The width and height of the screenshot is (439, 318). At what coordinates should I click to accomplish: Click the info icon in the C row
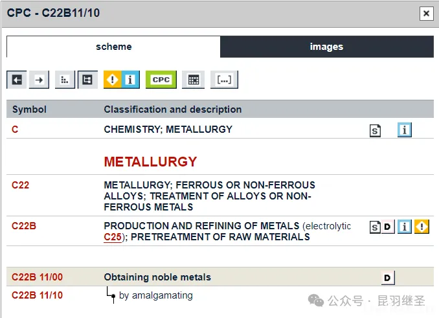point(405,130)
